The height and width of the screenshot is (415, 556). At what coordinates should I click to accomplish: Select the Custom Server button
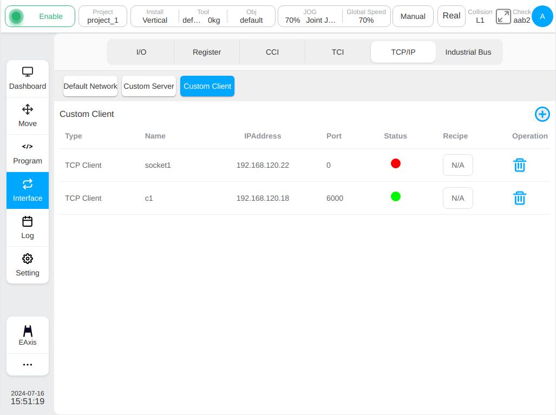[x=149, y=86]
